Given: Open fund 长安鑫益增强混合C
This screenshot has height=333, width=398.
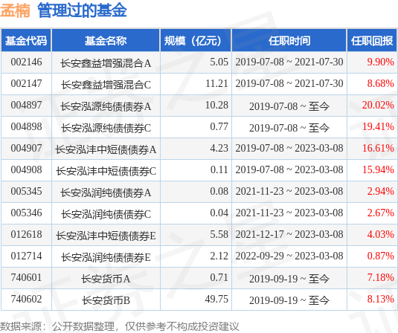Looking at the screenshot, I should click(106, 85).
